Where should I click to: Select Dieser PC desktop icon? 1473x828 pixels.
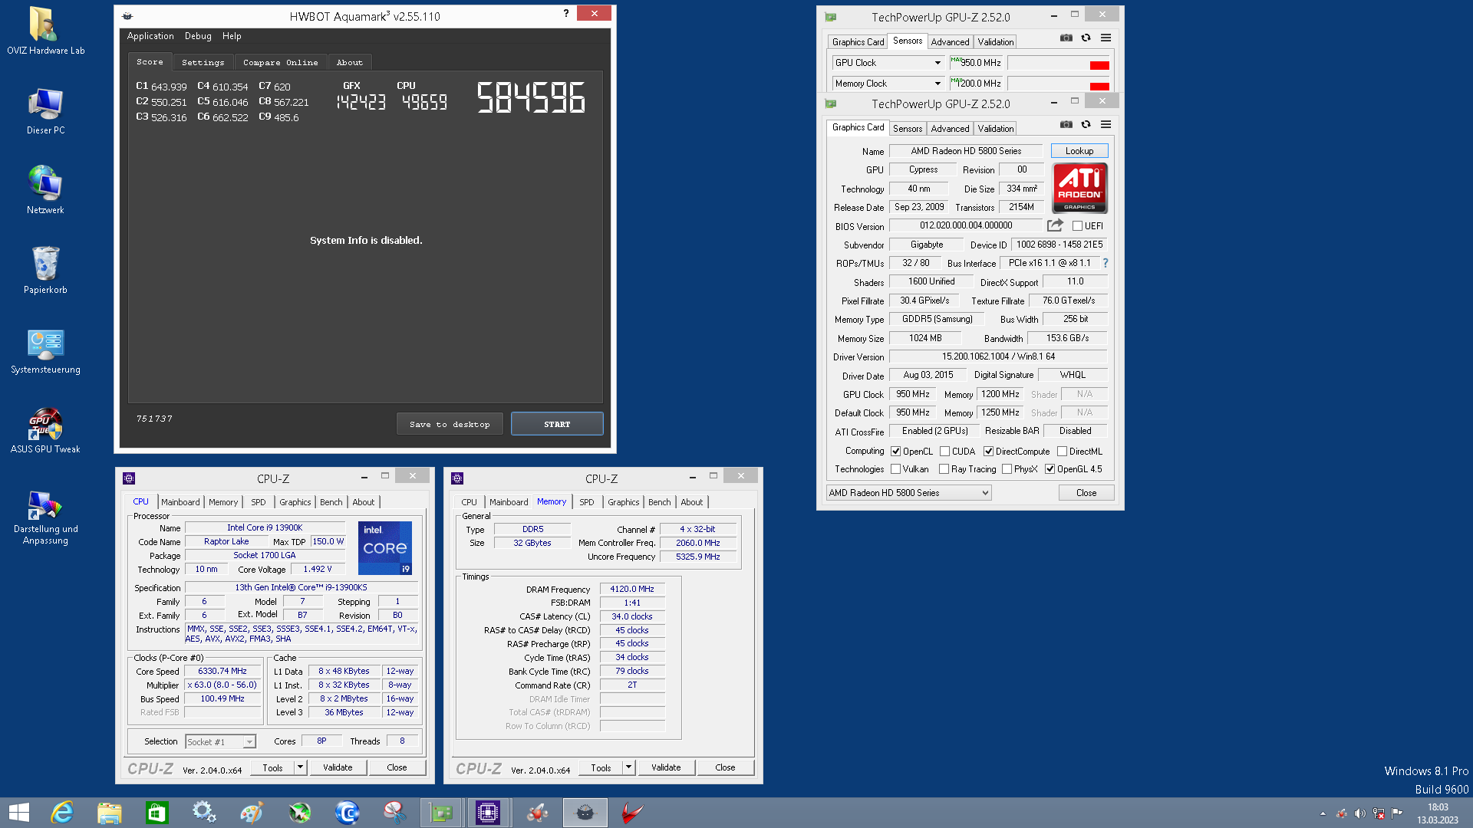(x=45, y=112)
